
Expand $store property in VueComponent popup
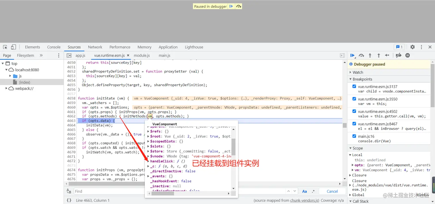click(148, 151)
